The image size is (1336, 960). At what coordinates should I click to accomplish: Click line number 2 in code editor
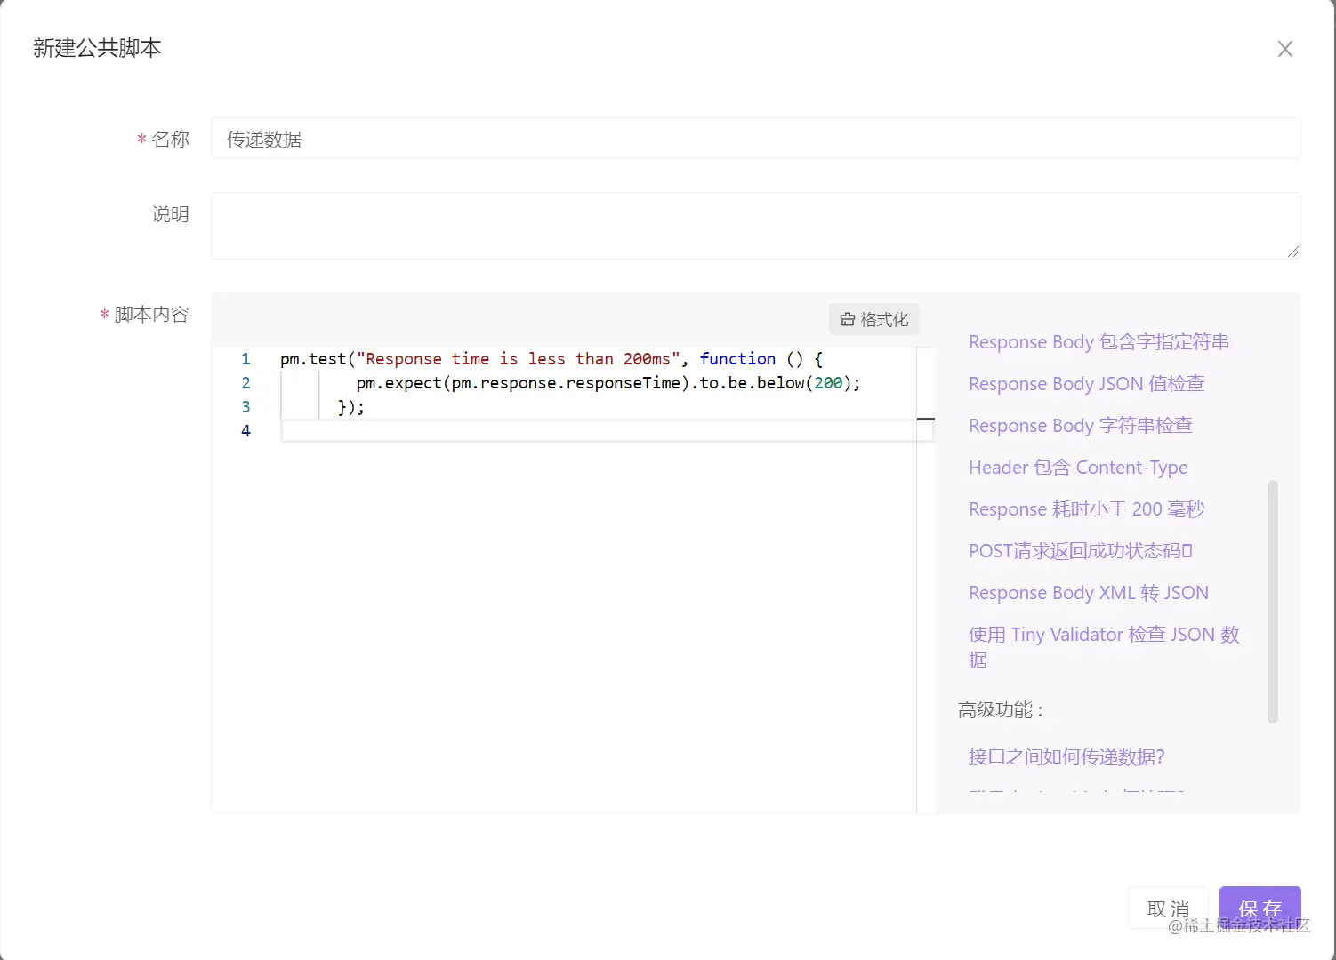click(245, 383)
